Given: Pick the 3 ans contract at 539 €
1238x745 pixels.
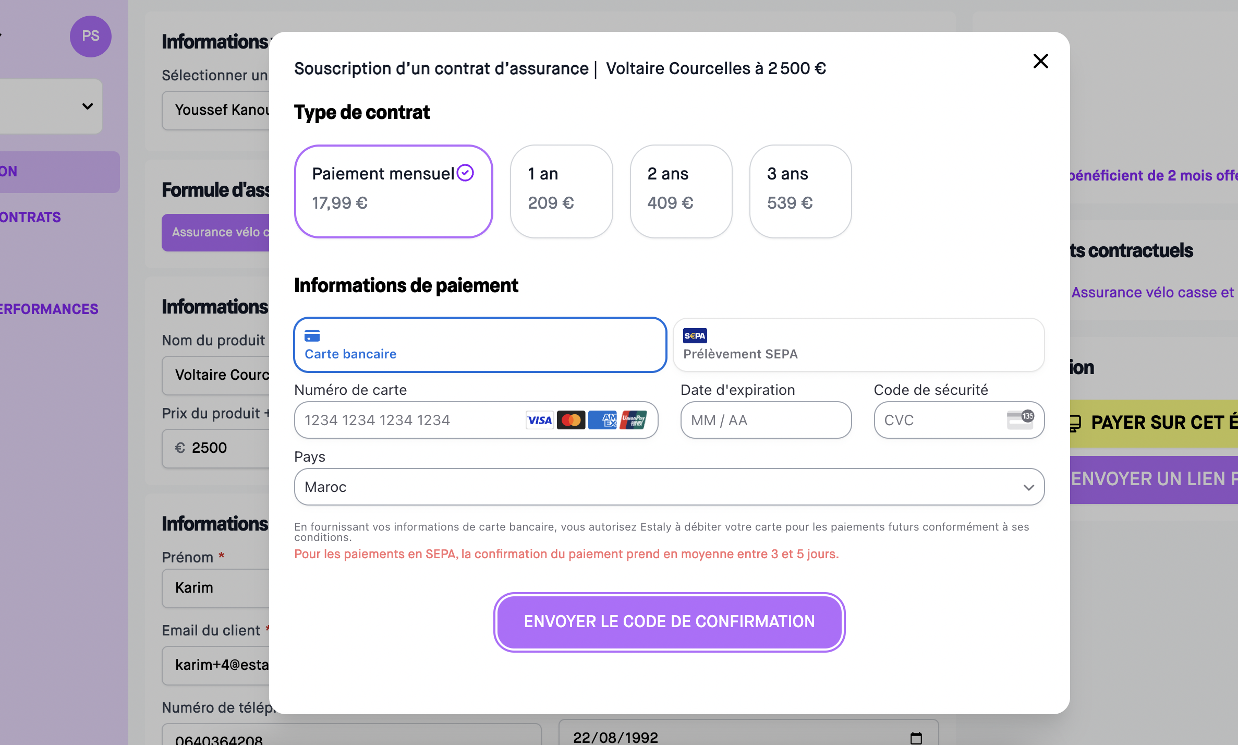Looking at the screenshot, I should pos(800,191).
